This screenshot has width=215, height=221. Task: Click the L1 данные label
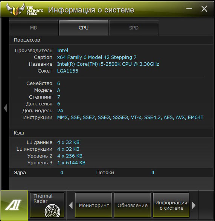pos(39,142)
